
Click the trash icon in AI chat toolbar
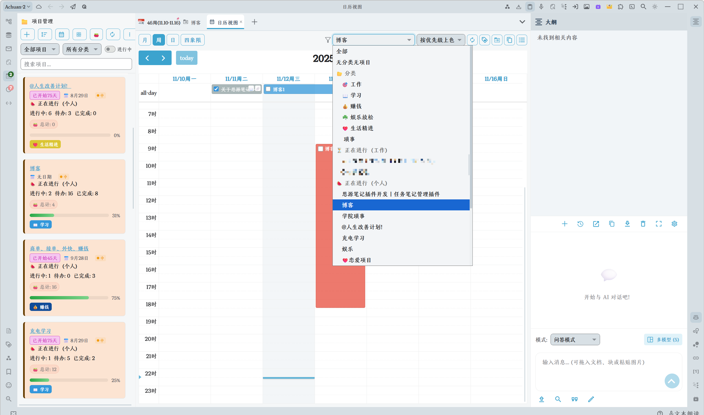643,224
